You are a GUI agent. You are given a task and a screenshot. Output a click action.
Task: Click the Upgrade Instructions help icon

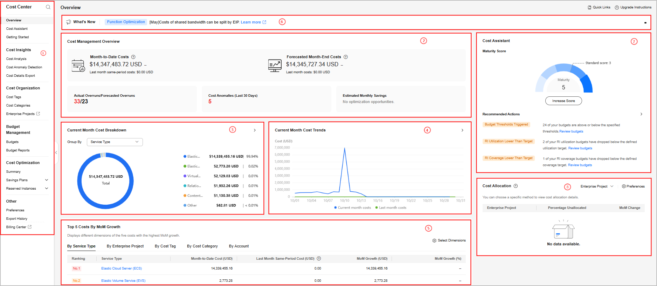point(617,7)
